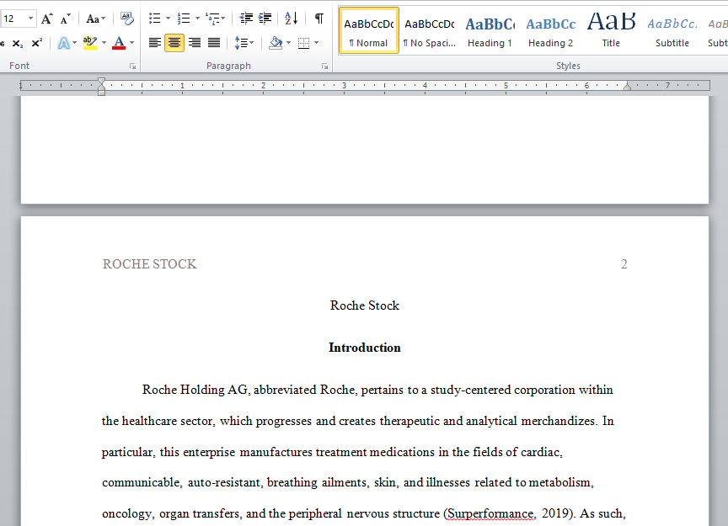Apply superscript formatting
The height and width of the screenshot is (526, 728).
[37, 43]
